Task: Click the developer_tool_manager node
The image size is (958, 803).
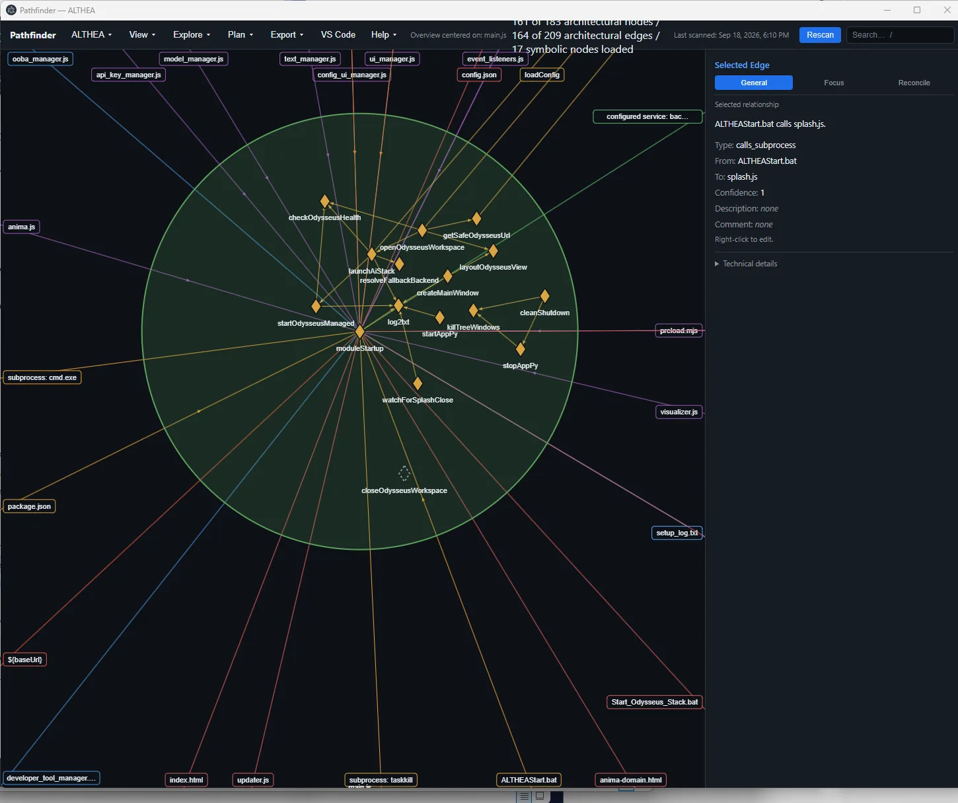Action: [x=52, y=778]
